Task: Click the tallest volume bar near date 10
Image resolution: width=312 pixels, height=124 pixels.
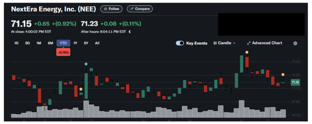Action: [241, 109]
